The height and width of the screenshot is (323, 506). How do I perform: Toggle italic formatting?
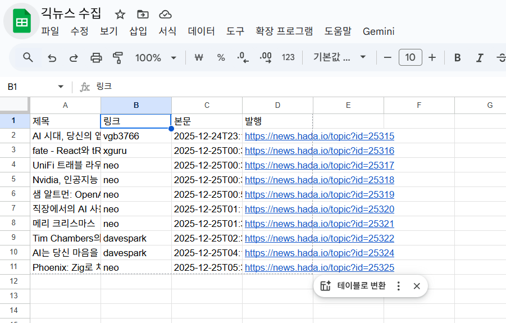point(480,58)
